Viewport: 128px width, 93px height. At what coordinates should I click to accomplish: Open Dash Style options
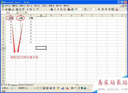pyautogui.click(x=76, y=88)
